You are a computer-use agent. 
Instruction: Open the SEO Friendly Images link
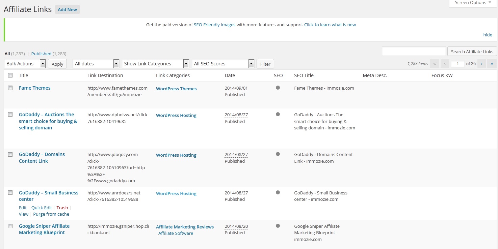pos(215,25)
